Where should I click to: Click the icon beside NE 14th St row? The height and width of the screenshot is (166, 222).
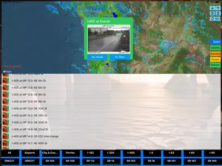coord(6,115)
